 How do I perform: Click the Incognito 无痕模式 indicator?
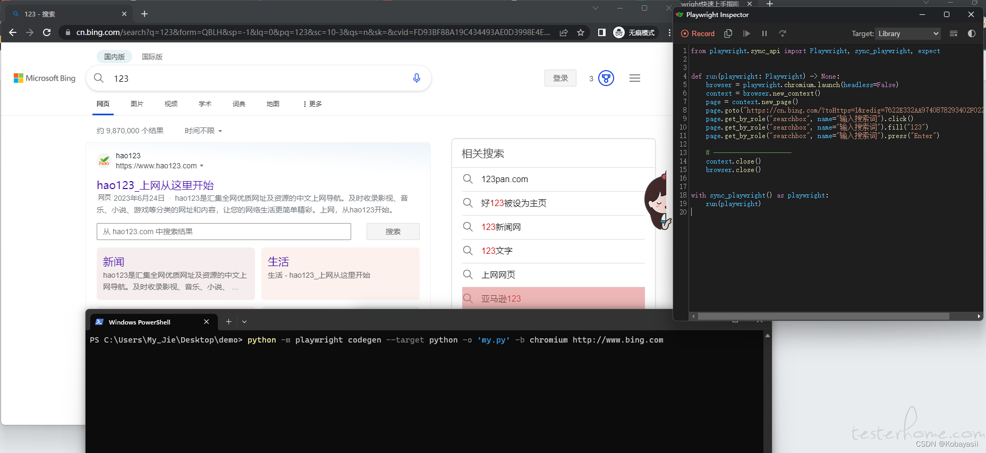(x=634, y=32)
